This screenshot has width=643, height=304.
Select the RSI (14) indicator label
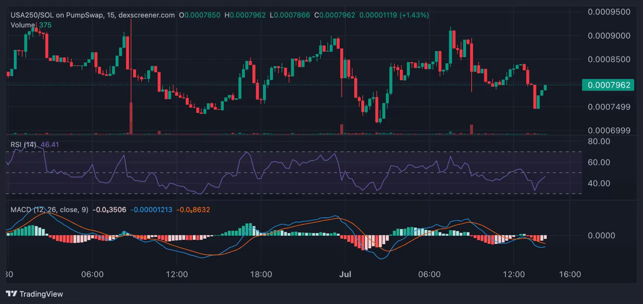tap(24, 145)
